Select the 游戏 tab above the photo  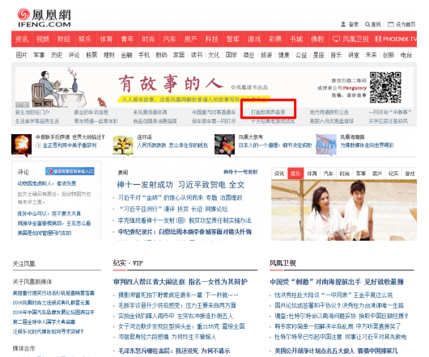[x=410, y=174]
